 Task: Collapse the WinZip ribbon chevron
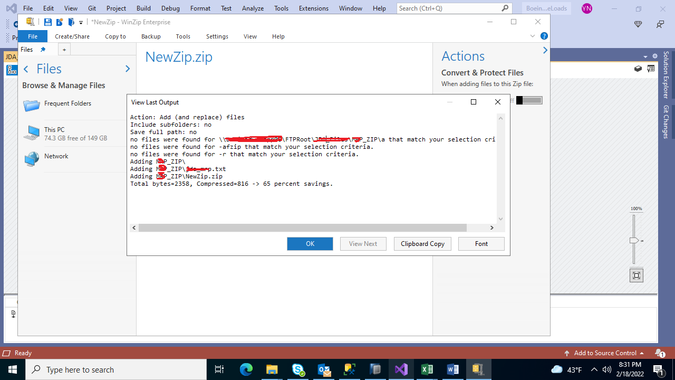point(533,36)
